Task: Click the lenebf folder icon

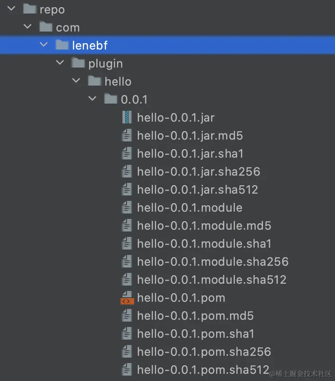Action: coord(62,45)
